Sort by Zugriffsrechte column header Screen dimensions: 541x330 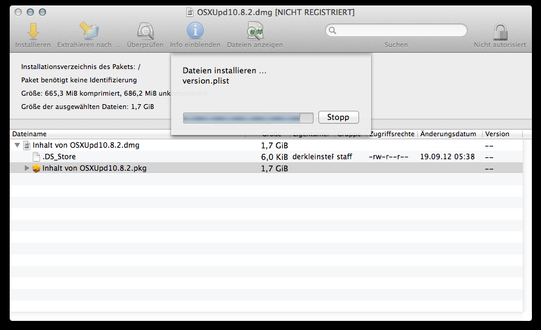tap(392, 134)
